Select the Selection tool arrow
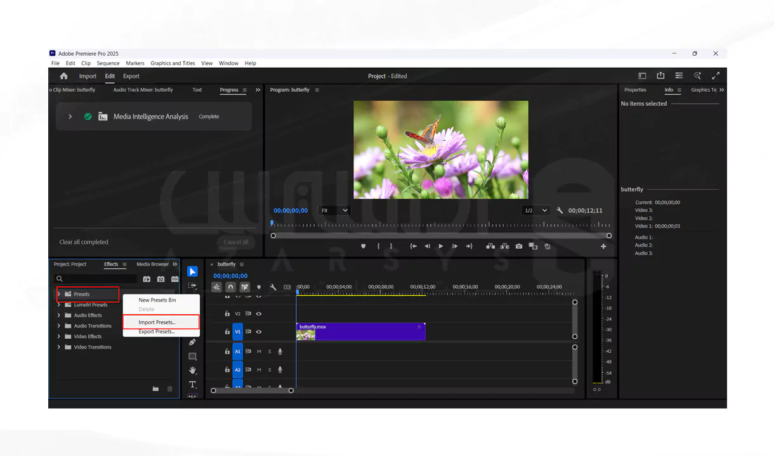Image resolution: width=774 pixels, height=456 pixels. pyautogui.click(x=192, y=272)
